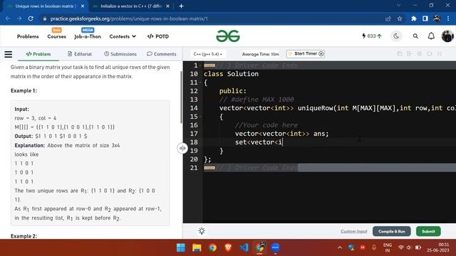Click the editor settings gear icon

[420, 54]
